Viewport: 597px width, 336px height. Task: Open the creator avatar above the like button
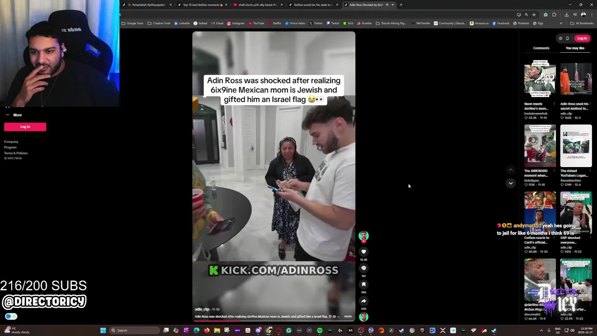pos(364,236)
